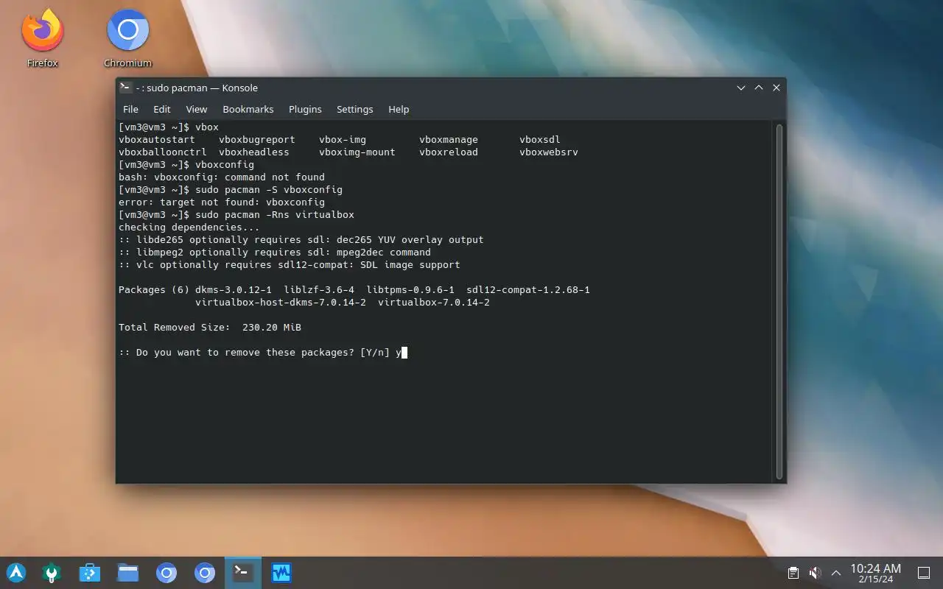The image size is (943, 589).
Task: Open the Settings menu
Action: click(x=355, y=109)
